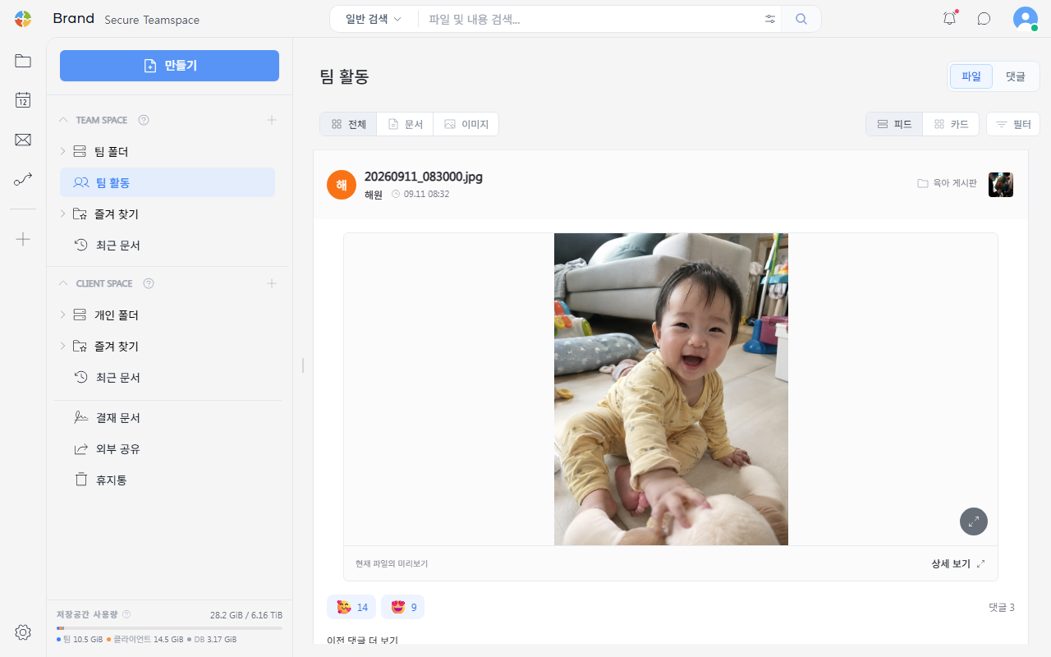The width and height of the screenshot is (1051, 657).
Task: Select the 이미지 filter tab
Action: (x=466, y=124)
